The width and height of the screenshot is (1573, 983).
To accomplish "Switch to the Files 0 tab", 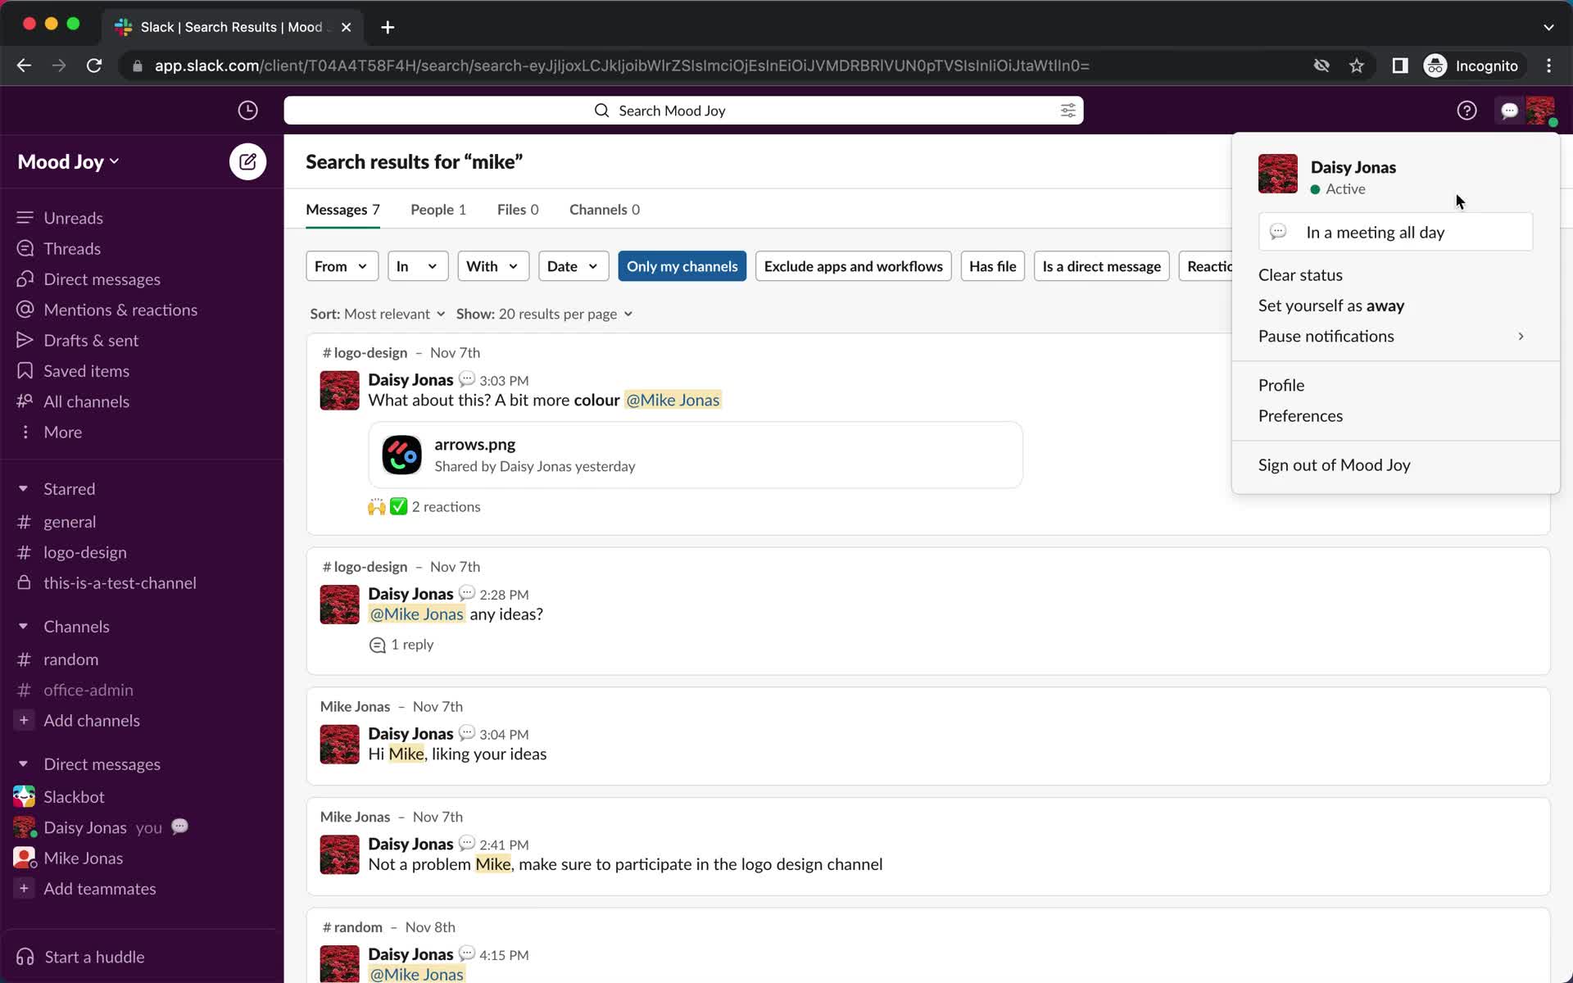I will 516,208.
